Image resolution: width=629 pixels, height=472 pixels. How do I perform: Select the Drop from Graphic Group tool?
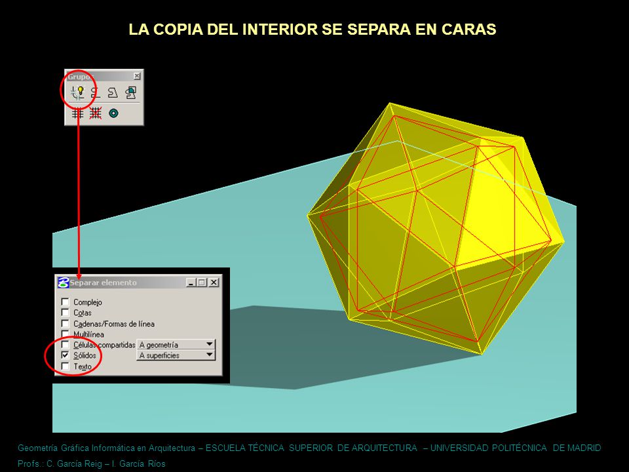(x=96, y=113)
